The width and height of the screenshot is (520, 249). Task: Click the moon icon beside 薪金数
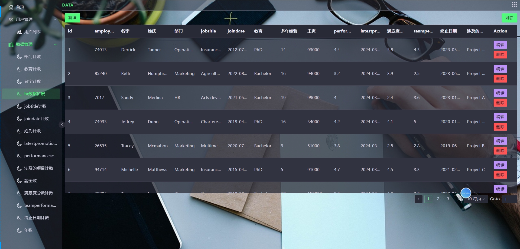point(19,181)
